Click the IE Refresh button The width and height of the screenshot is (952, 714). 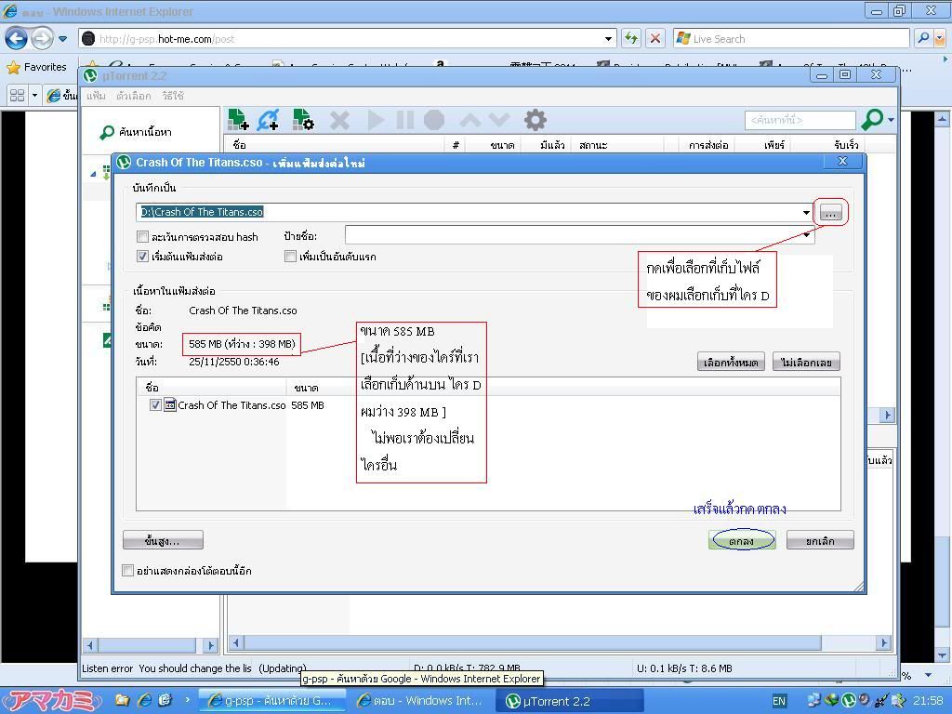click(631, 38)
